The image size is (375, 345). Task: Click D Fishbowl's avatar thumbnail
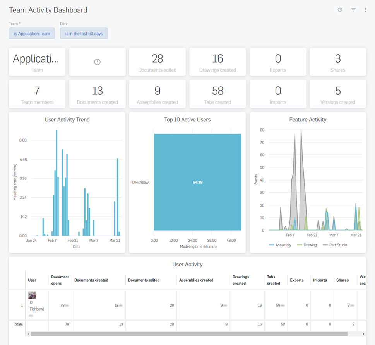[32, 295]
